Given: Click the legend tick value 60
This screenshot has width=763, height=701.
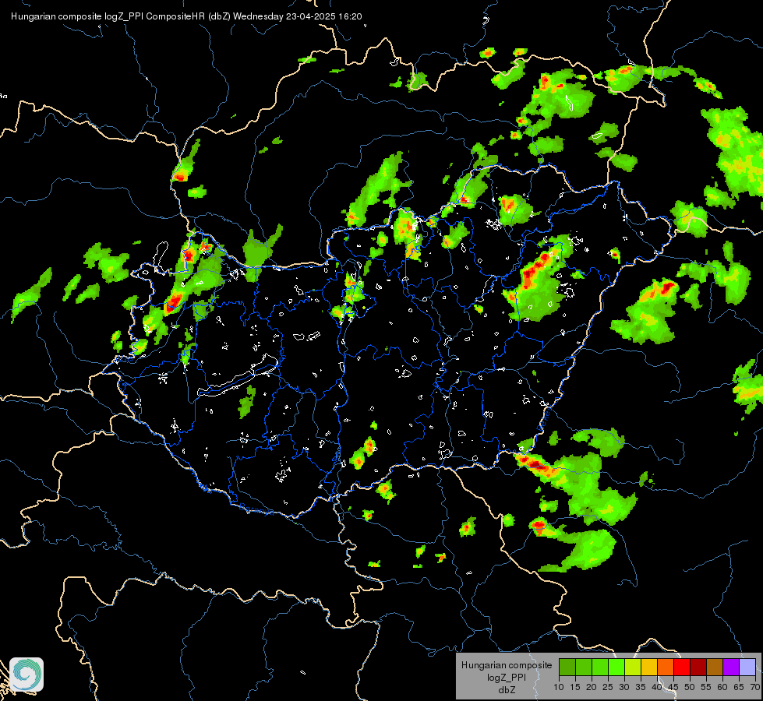Looking at the screenshot, I should point(722,688).
